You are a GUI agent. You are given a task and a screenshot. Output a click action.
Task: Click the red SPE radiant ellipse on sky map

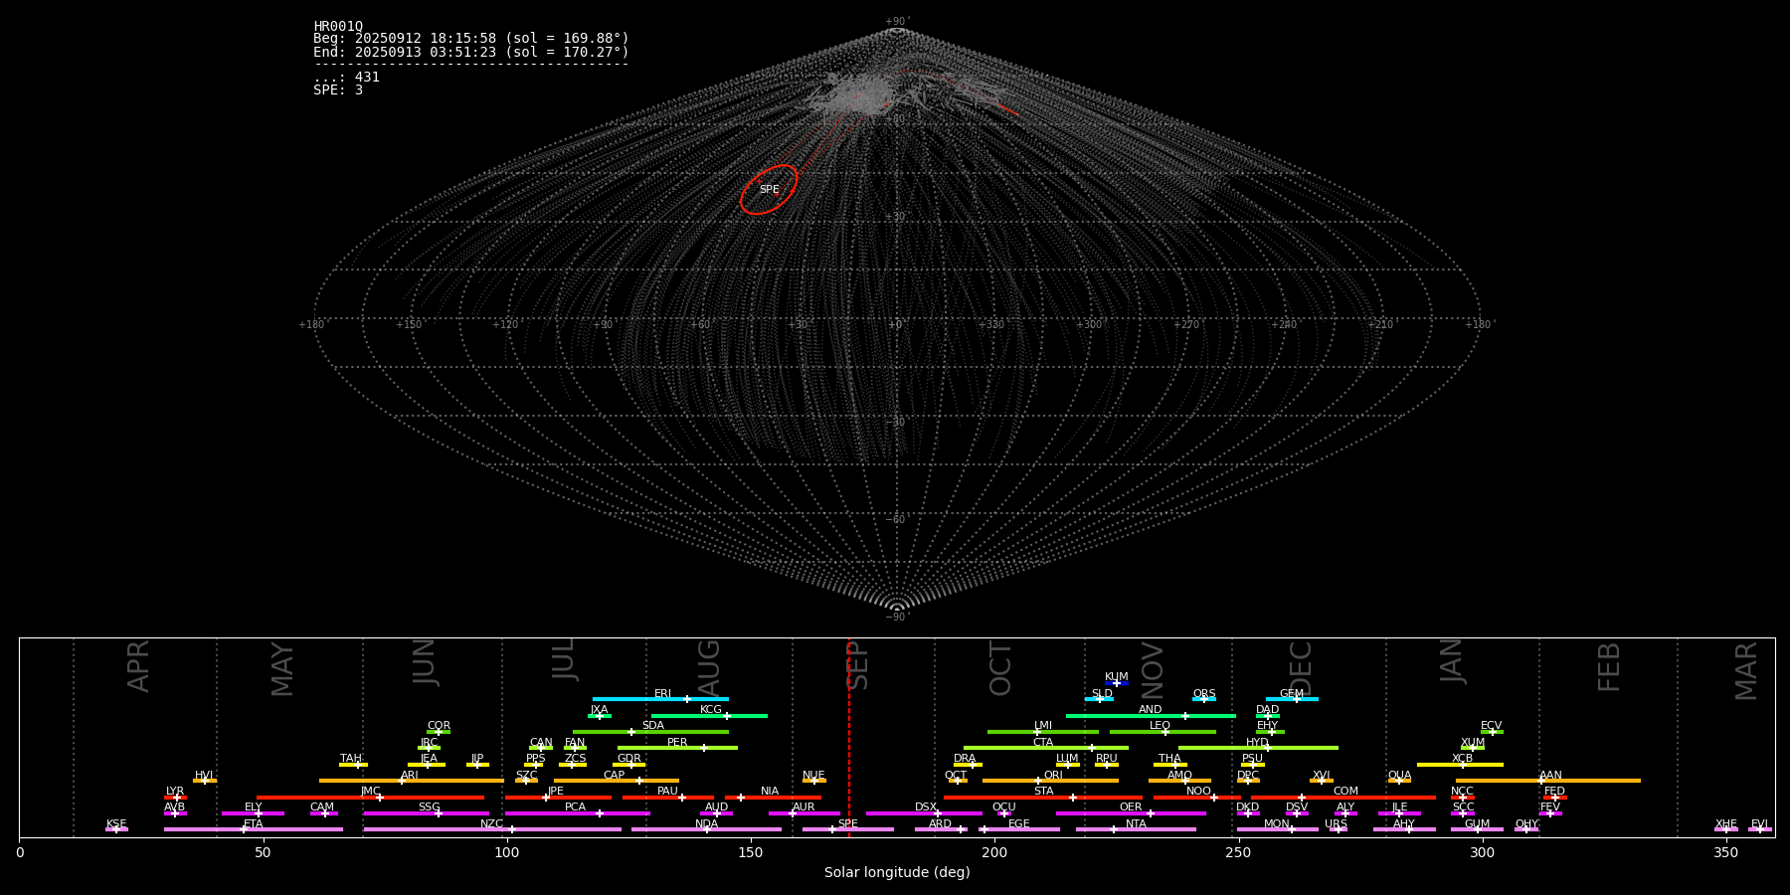click(769, 189)
